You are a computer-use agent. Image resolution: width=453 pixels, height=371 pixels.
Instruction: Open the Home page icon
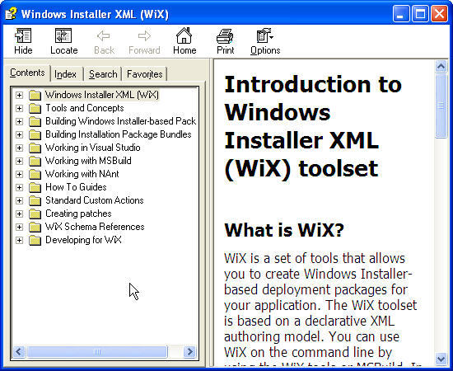(184, 35)
